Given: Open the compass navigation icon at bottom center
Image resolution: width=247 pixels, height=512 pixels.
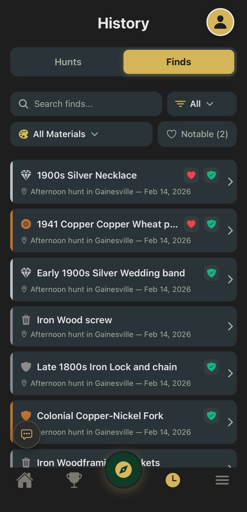Looking at the screenshot, I should pos(123,469).
